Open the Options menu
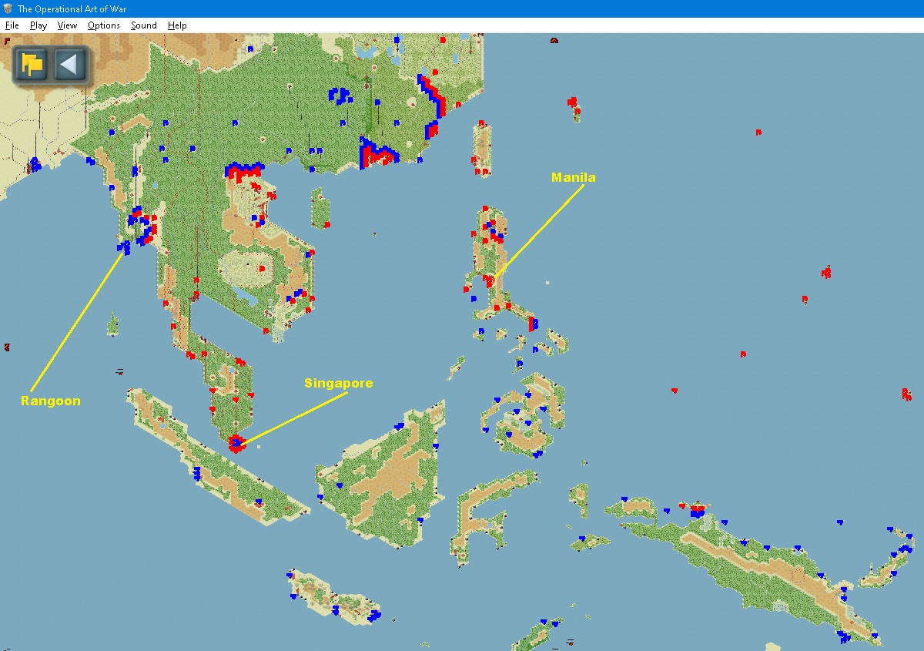This screenshot has width=924, height=651. click(104, 25)
